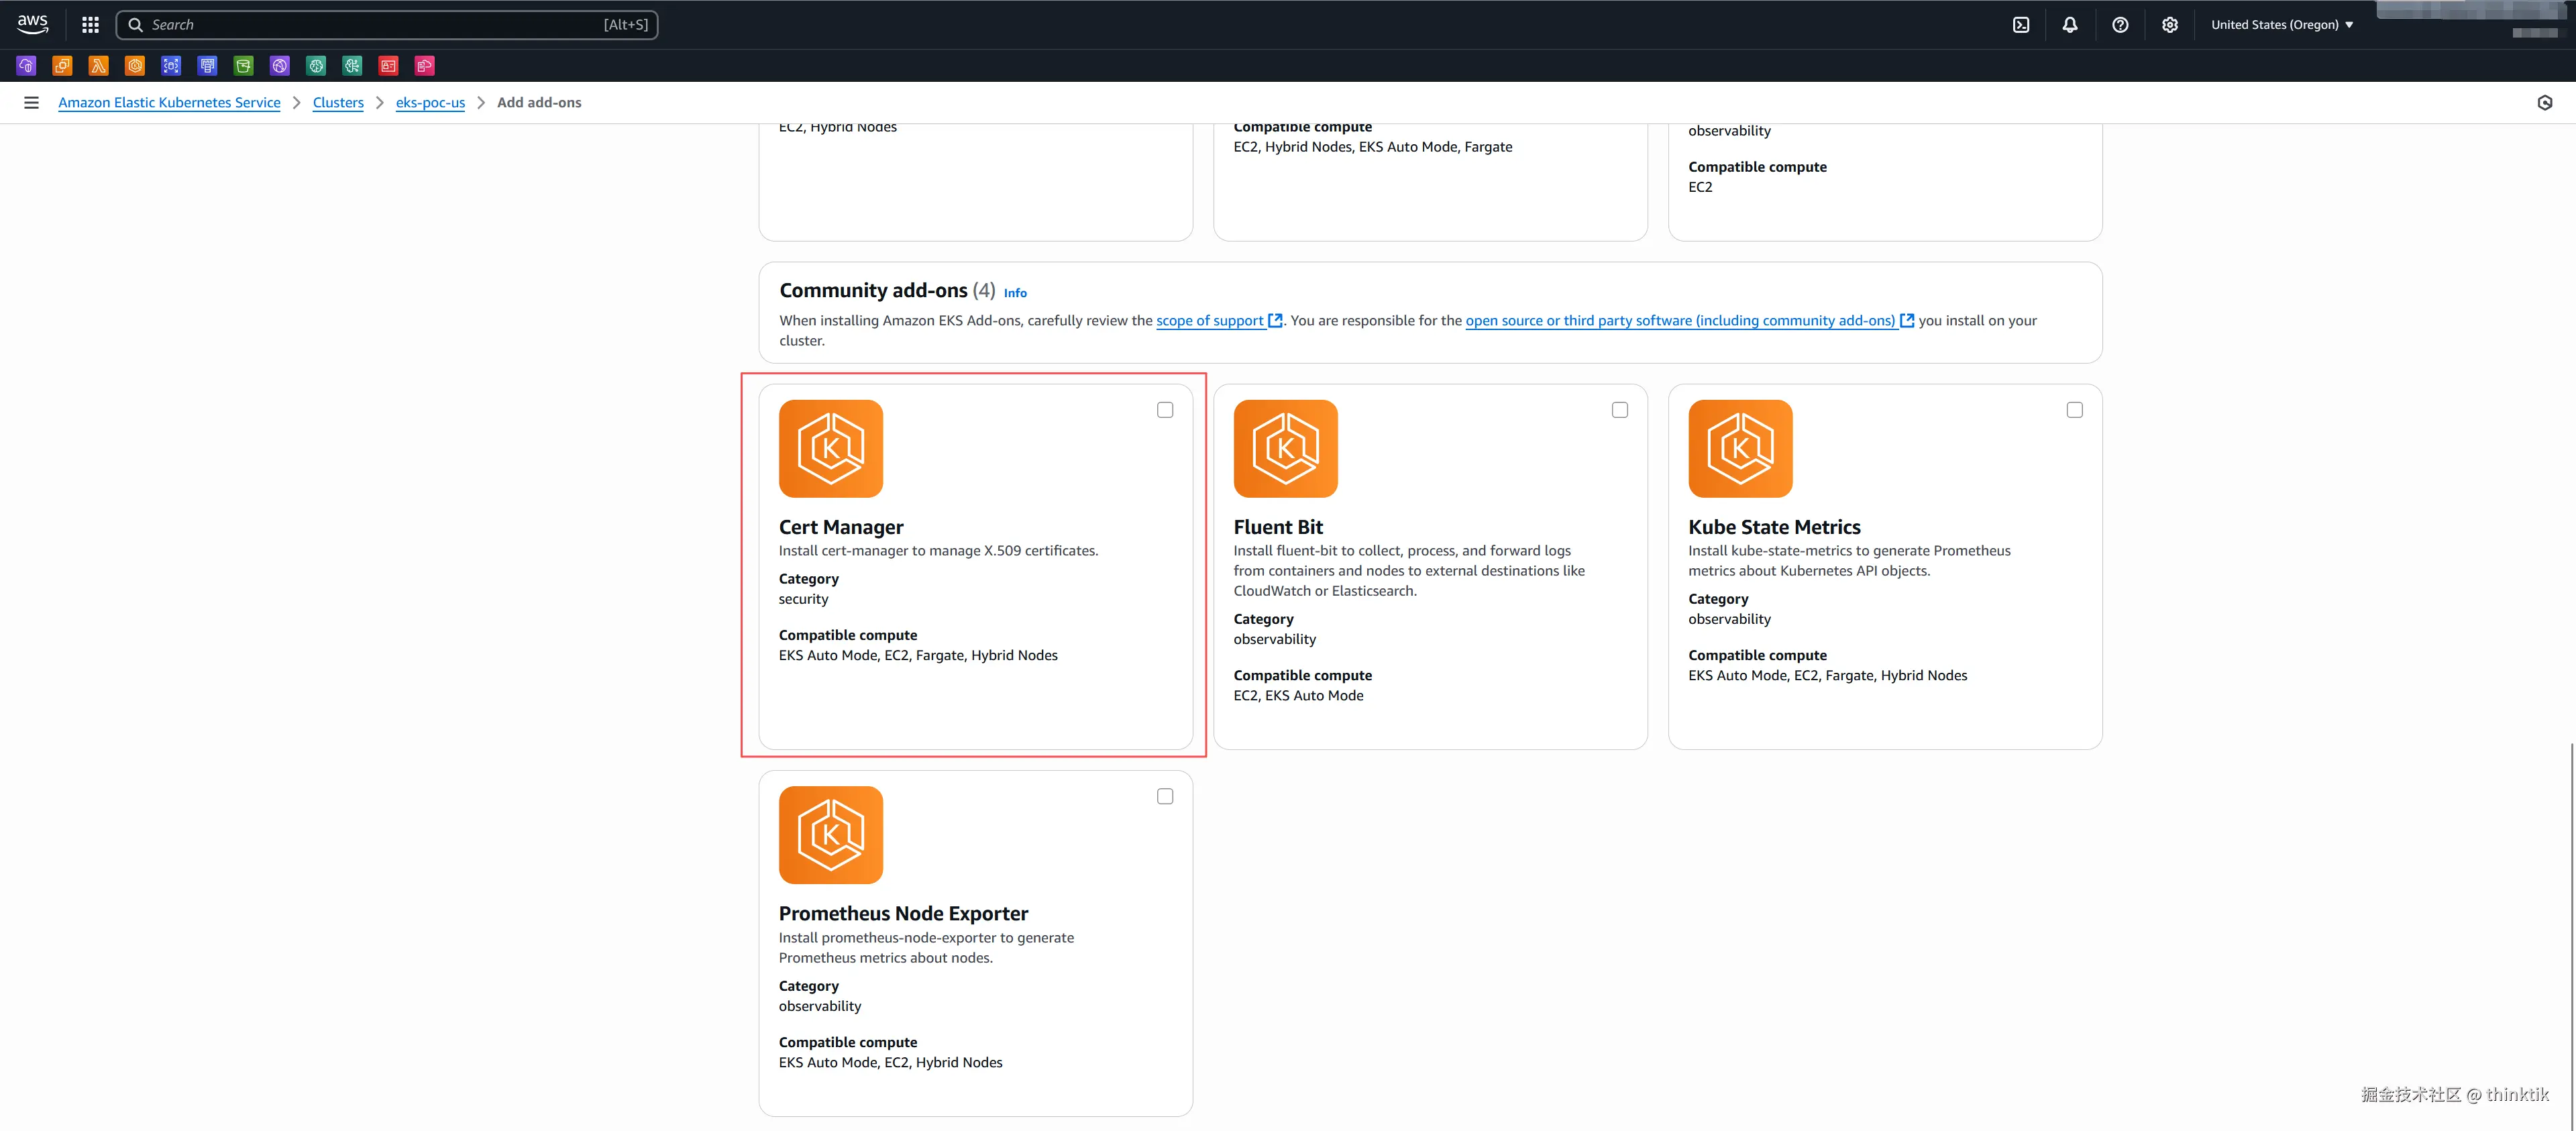The height and width of the screenshot is (1131, 2576).
Task: Open the open source or third party software link
Action: pos(1690,321)
